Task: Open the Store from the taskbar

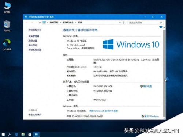Action: point(30,134)
